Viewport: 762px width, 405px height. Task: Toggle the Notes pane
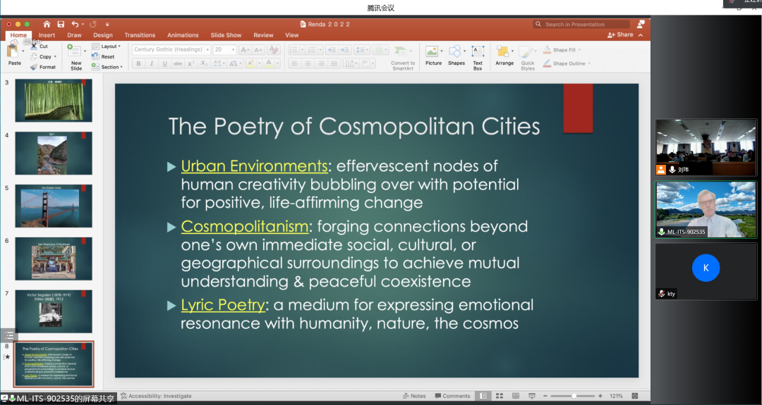tap(414, 396)
